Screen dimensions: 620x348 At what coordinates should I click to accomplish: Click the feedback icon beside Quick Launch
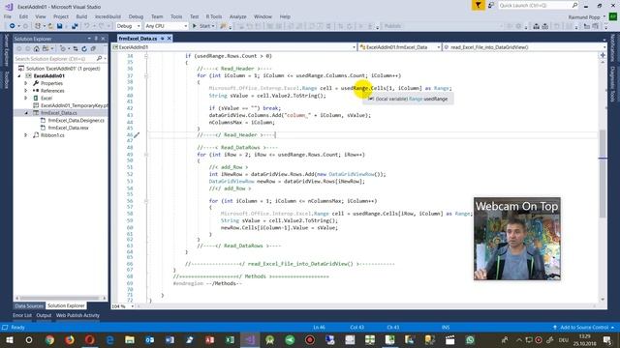point(491,5)
